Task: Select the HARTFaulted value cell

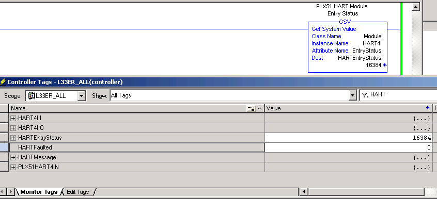Action: point(348,147)
